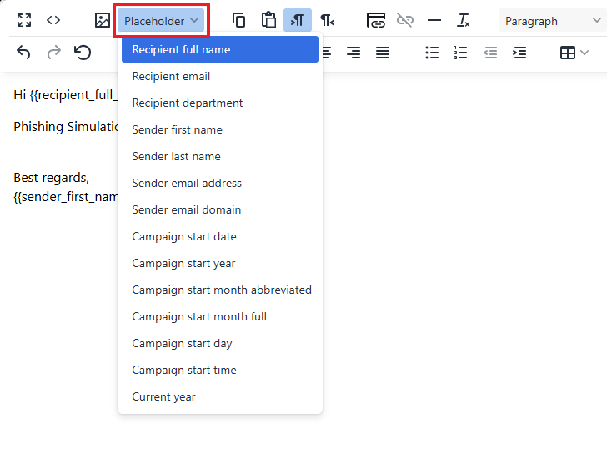Choose Sender email domain option
Image resolution: width=607 pixels, height=449 pixels.
click(187, 209)
